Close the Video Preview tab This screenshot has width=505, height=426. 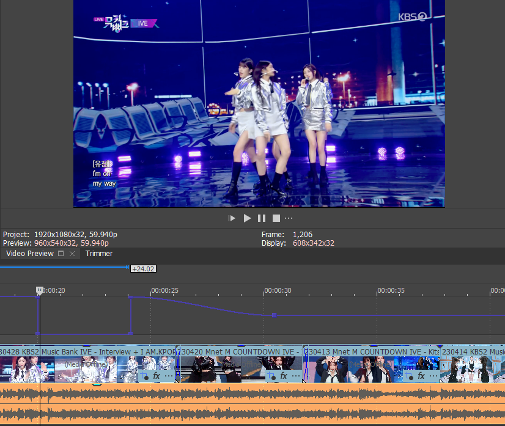[72, 254]
